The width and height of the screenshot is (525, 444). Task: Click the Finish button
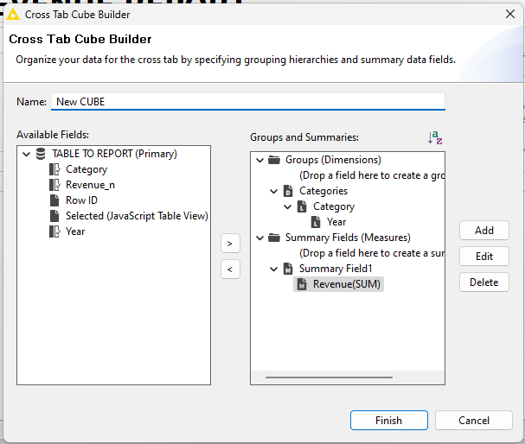point(388,421)
